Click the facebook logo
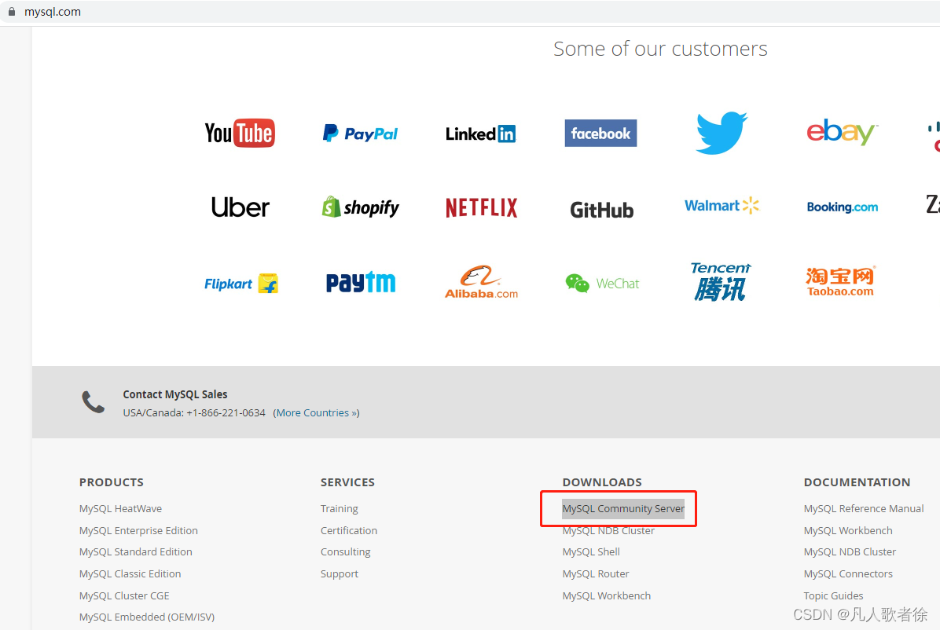 coord(600,133)
